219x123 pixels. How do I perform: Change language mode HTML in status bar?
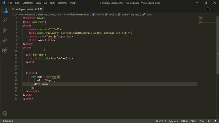tap(202, 121)
